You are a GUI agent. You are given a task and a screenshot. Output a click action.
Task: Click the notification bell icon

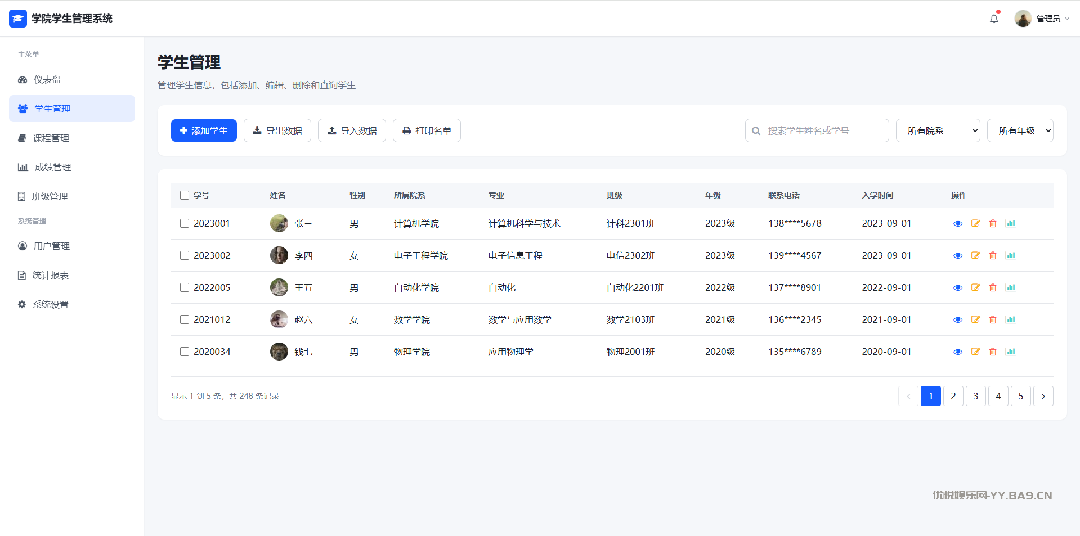point(994,19)
